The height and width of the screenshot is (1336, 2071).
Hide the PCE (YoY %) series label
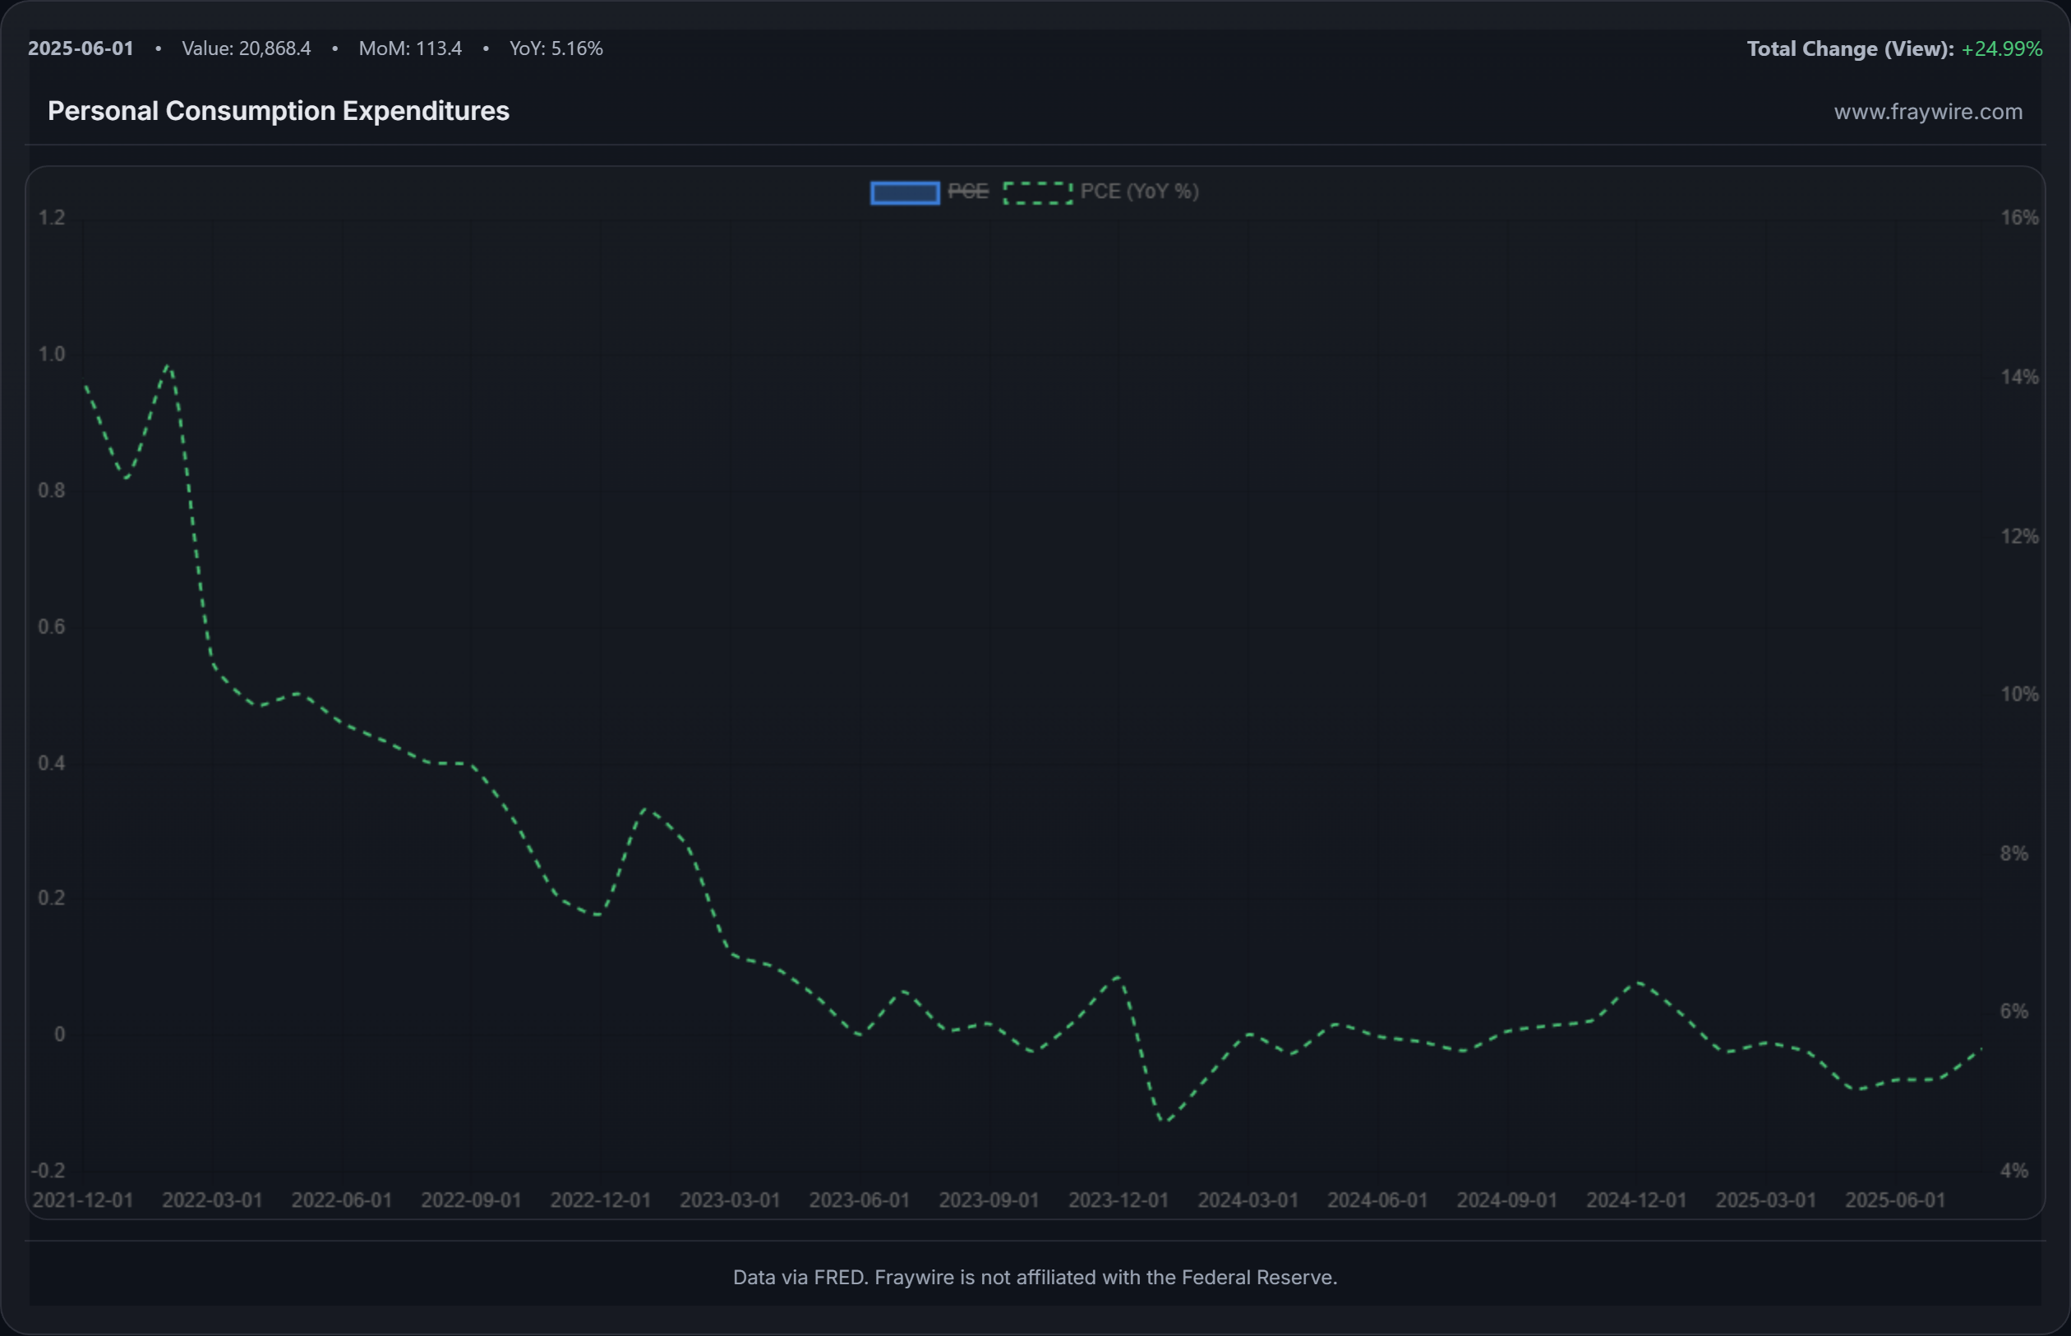(x=1138, y=191)
